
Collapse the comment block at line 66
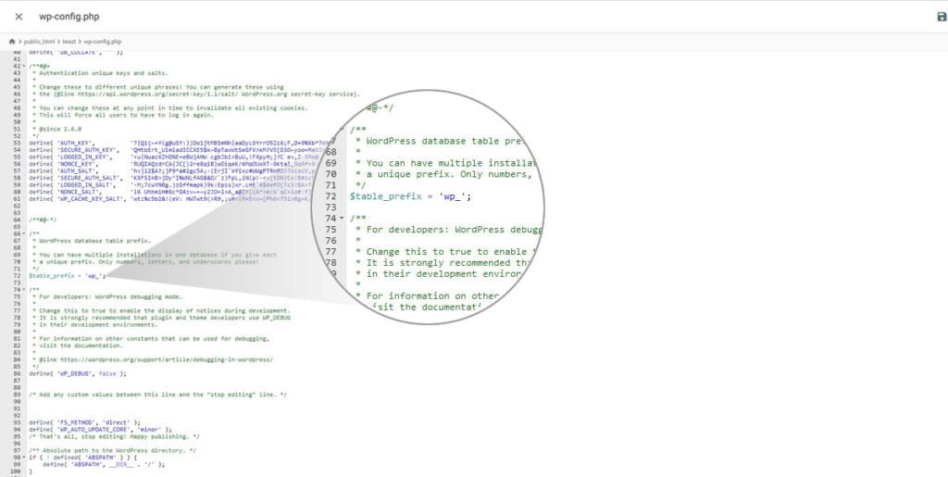(25, 234)
